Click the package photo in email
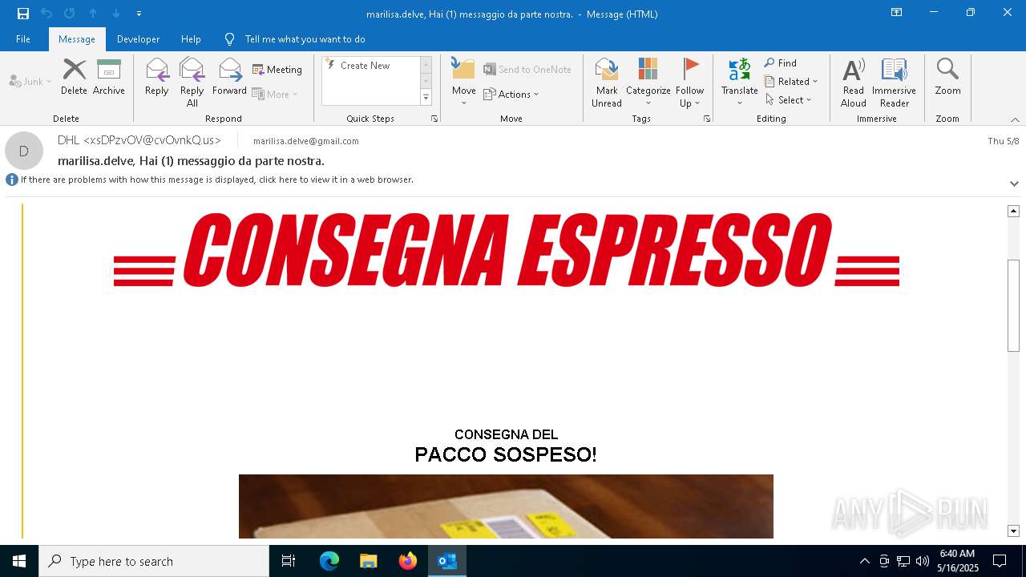This screenshot has height=577, width=1026. click(x=506, y=506)
